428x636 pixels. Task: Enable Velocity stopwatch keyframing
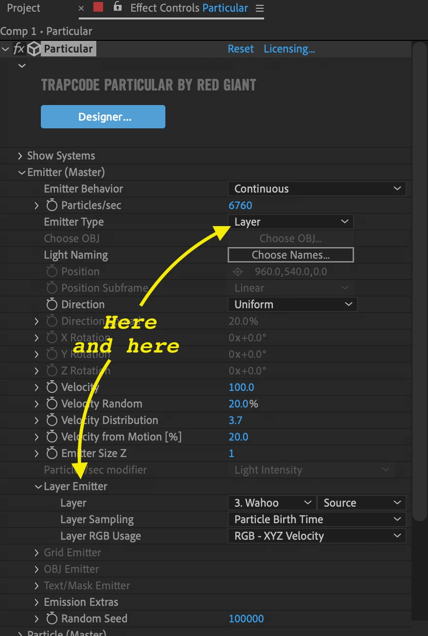pyautogui.click(x=52, y=387)
